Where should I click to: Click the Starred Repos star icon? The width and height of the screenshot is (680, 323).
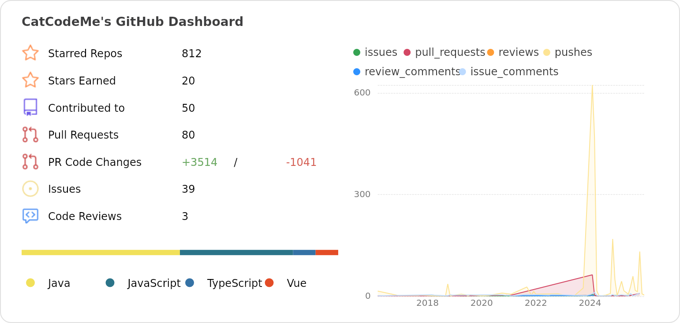click(x=30, y=53)
